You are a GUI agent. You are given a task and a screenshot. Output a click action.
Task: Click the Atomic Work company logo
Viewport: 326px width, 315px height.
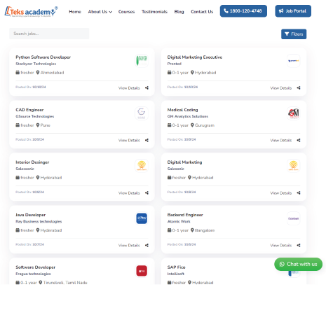click(294, 218)
